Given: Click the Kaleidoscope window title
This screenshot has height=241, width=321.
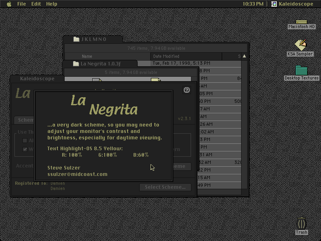Looking at the screenshot, I should tap(37, 79).
